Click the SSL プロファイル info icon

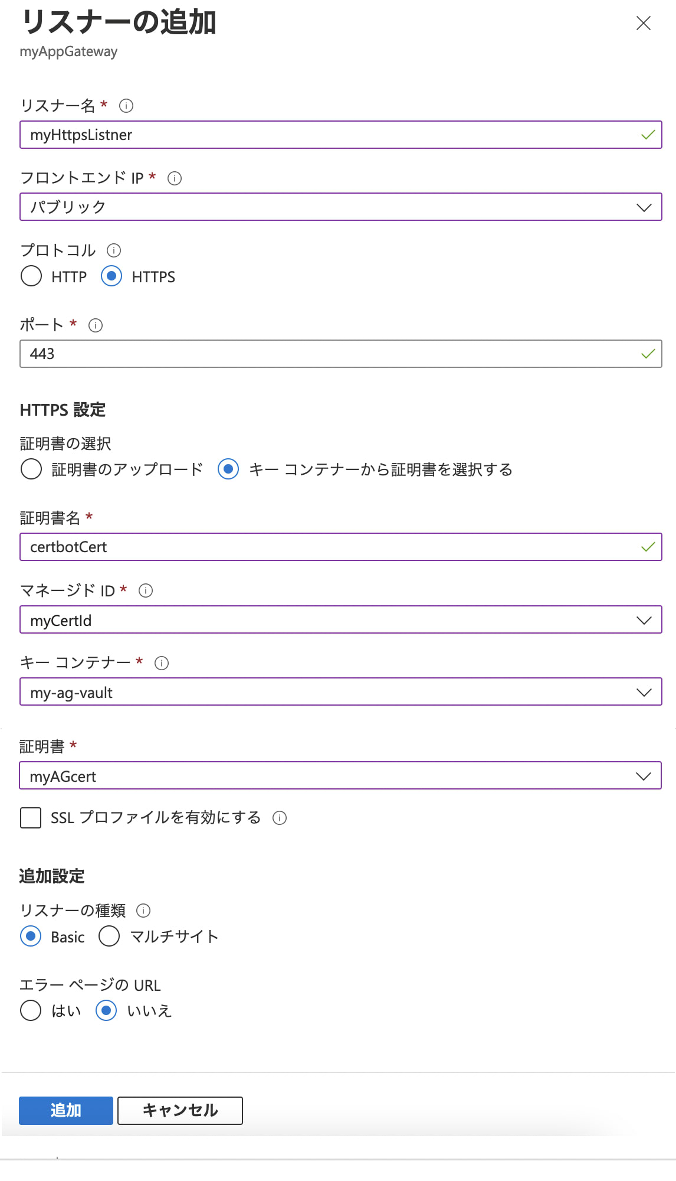point(280,818)
